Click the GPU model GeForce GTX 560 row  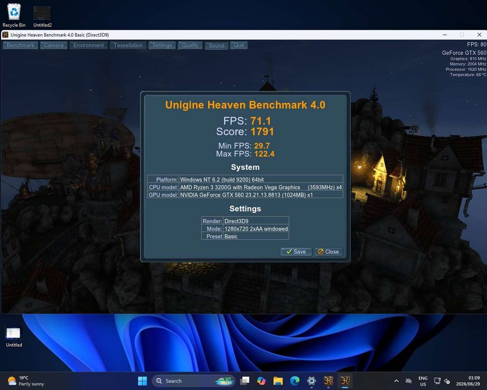(x=245, y=195)
